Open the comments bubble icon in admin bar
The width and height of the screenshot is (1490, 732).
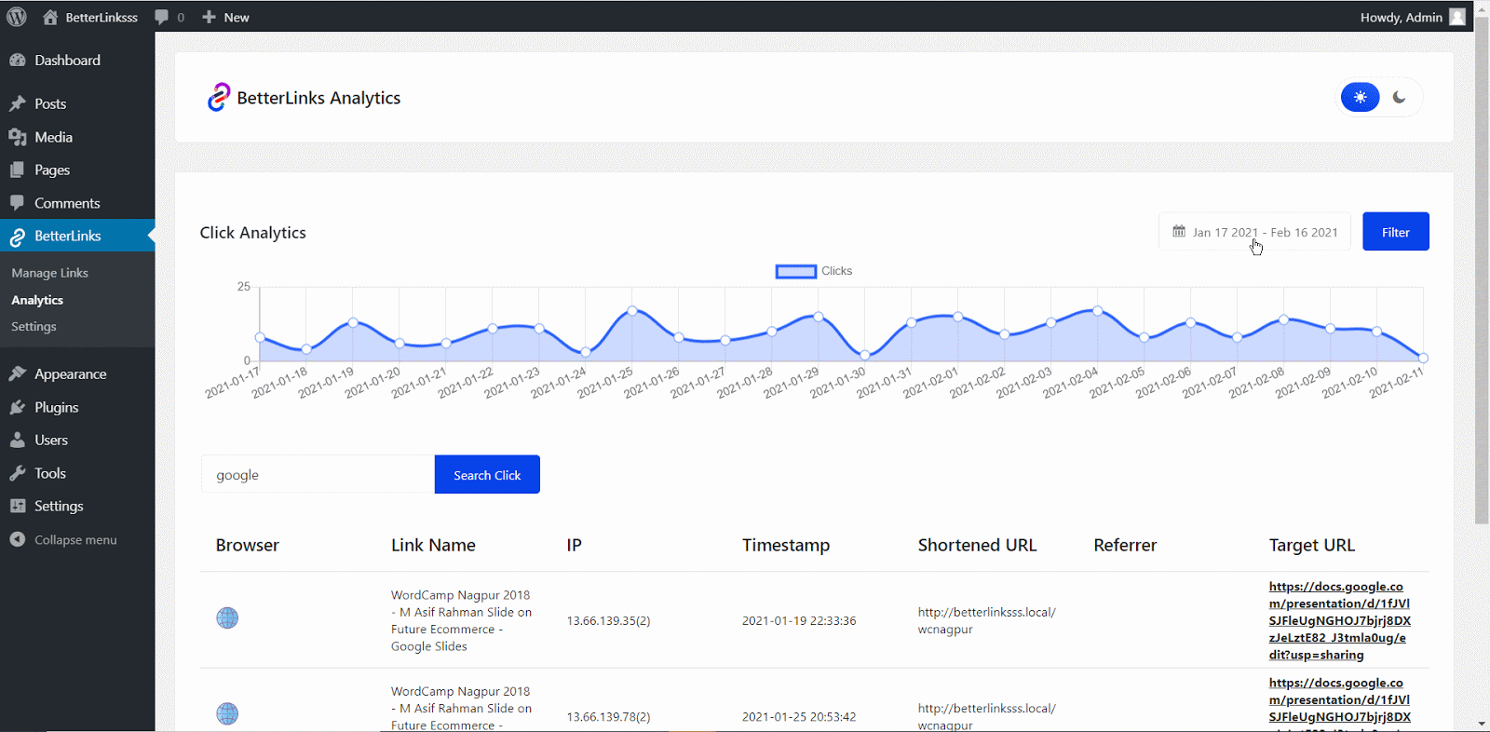(x=162, y=17)
